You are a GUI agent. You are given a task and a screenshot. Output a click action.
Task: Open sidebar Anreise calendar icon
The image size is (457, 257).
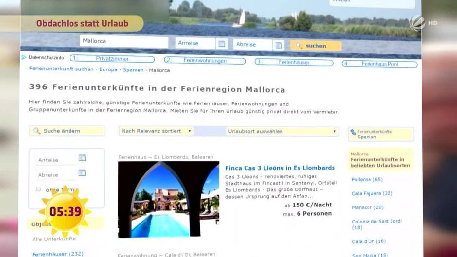click(x=82, y=158)
